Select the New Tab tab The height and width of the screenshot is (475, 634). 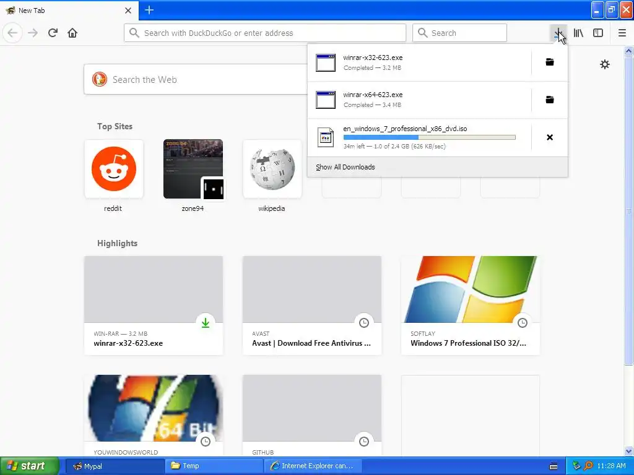69,11
